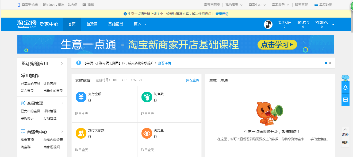
Task: Select the first announcement carousel dot
Action: click(326, 63)
